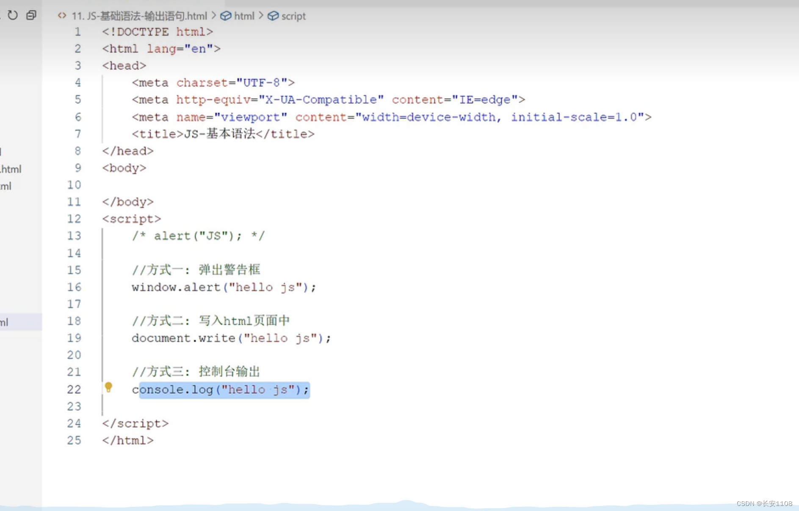
Task: Click the collapse folders icon
Action: [x=31, y=15]
